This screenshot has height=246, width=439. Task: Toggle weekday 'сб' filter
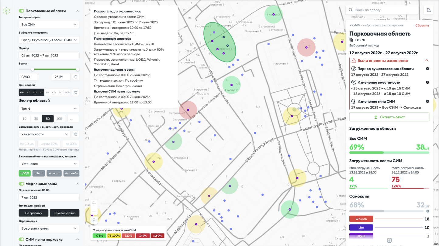click(54, 92)
